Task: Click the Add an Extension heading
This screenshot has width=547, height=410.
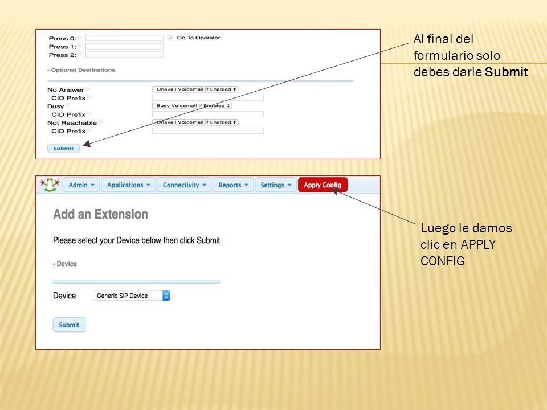Action: coord(100,214)
